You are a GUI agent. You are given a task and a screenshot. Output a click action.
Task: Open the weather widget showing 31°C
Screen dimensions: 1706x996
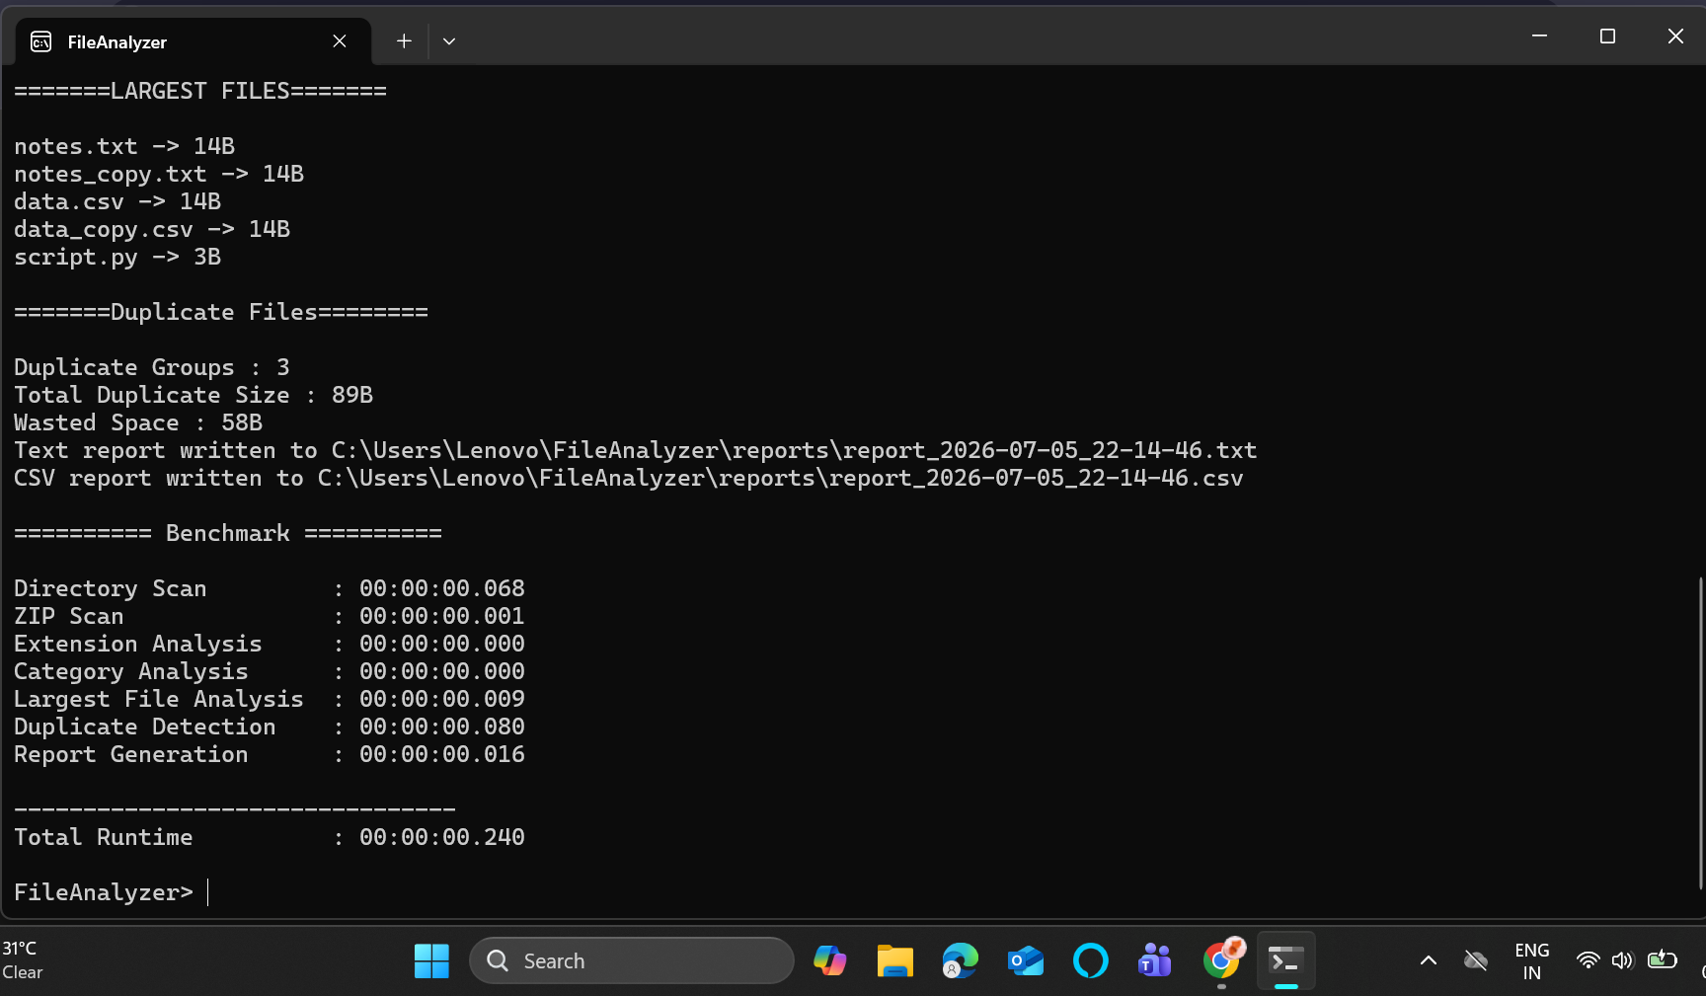click(x=23, y=960)
